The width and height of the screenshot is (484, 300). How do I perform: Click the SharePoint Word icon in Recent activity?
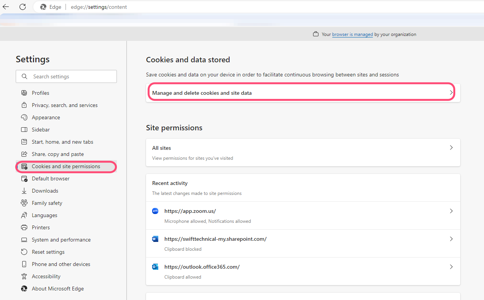coord(155,238)
